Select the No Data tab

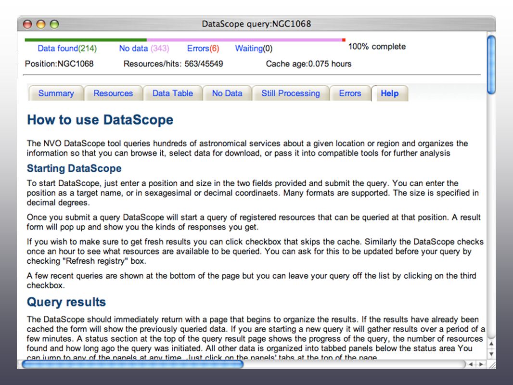coord(227,93)
